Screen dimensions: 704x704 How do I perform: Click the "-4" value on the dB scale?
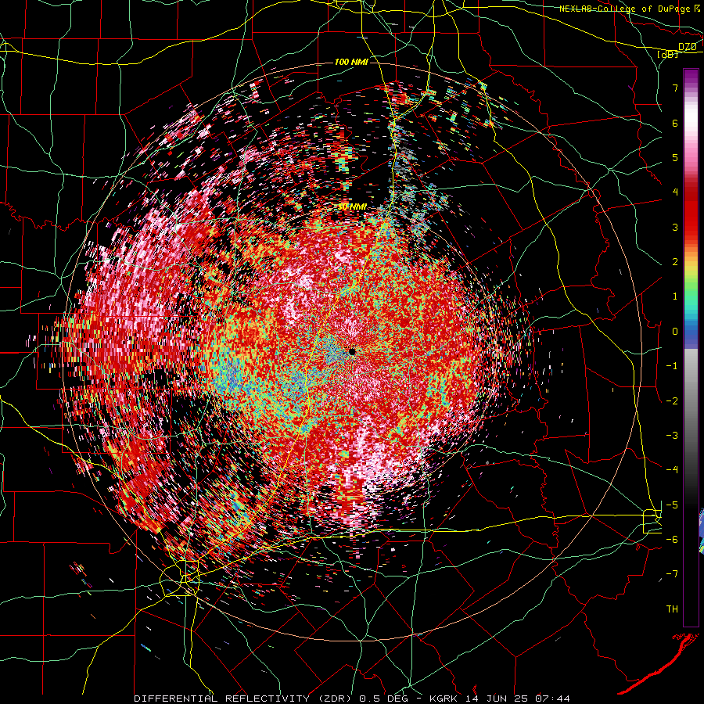(672, 469)
